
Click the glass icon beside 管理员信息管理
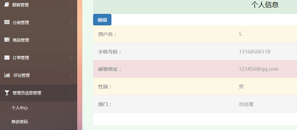tap(7, 93)
